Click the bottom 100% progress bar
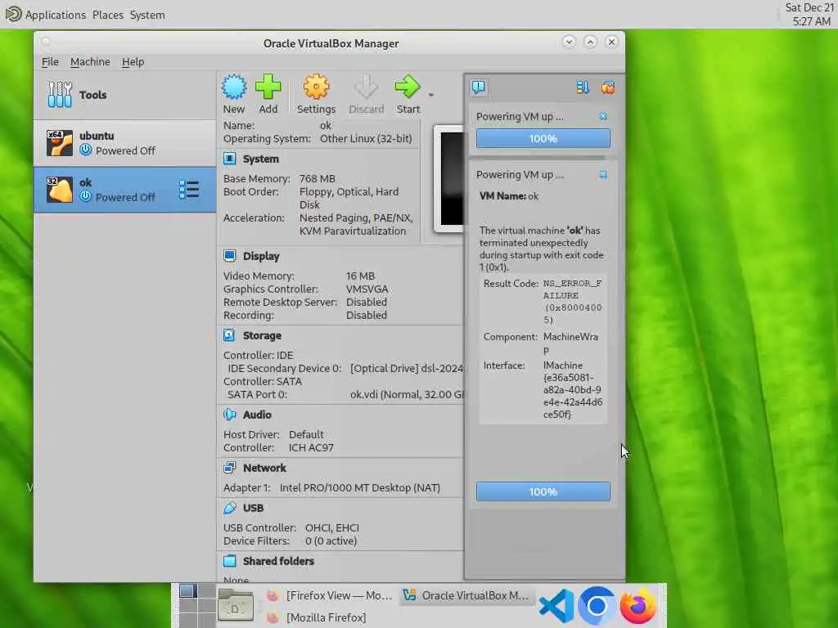Screen dimensions: 838x628 coord(543,491)
